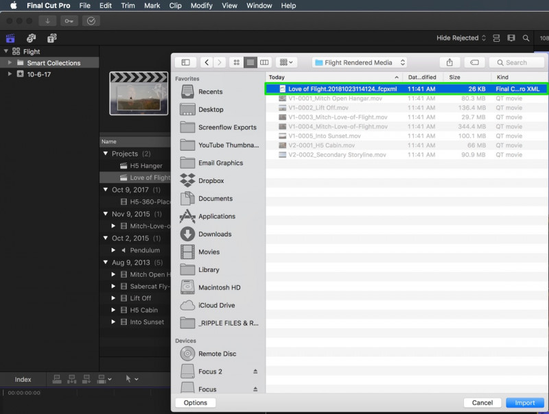Click the Edit Tags icon
The width and height of the screenshot is (549, 414).
pos(474,62)
